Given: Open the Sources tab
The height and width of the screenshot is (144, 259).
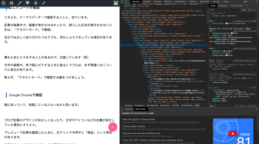Looking at the screenshot, I should click(157, 1).
